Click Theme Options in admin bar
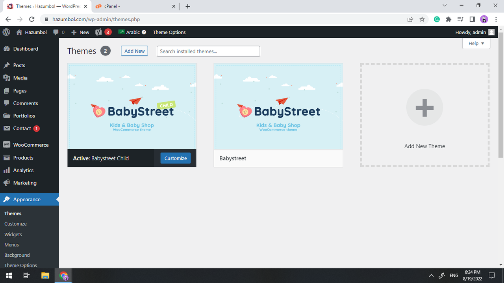Screen dimensions: 504x283 [169, 32]
